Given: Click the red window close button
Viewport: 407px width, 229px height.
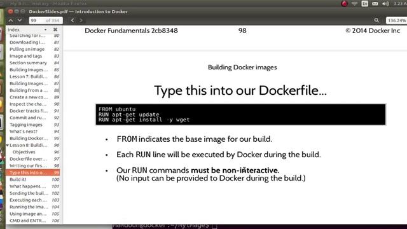Looking at the screenshot, I should tap(10, 11).
